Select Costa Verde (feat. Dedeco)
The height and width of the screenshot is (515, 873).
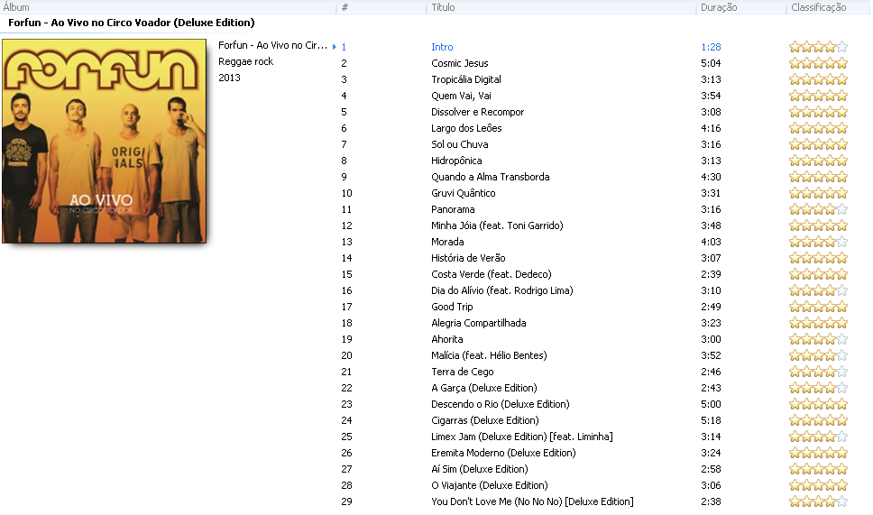pyautogui.click(x=491, y=274)
